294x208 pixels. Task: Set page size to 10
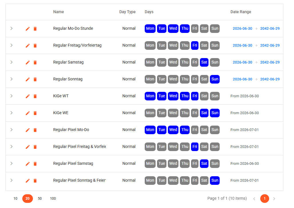tap(15, 199)
